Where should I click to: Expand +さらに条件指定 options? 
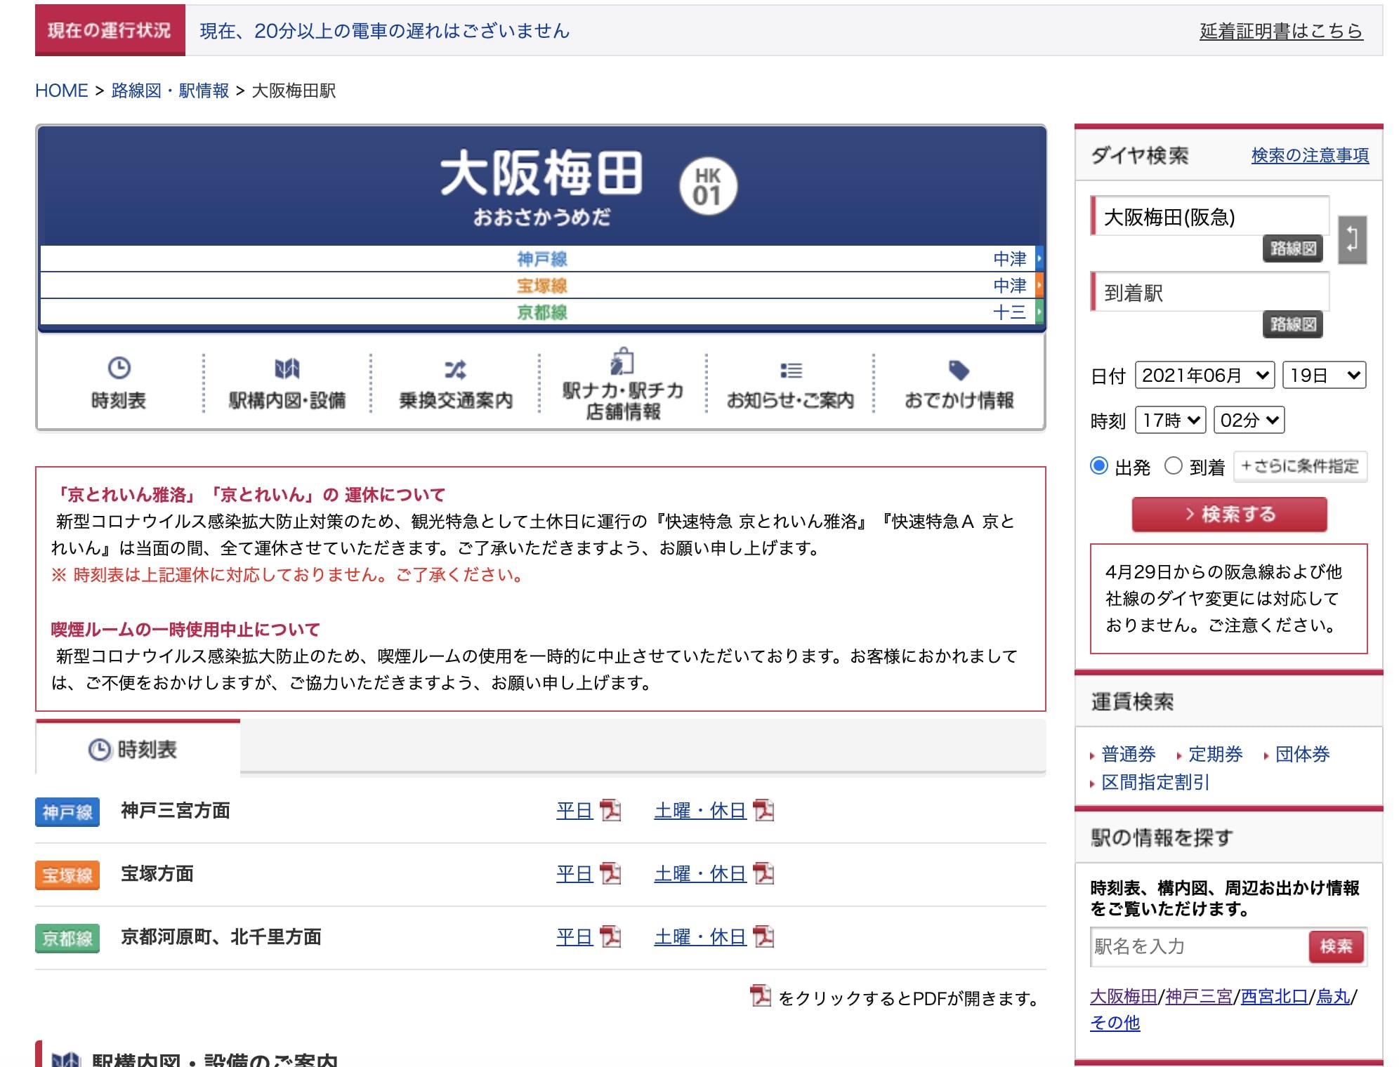1300,466
